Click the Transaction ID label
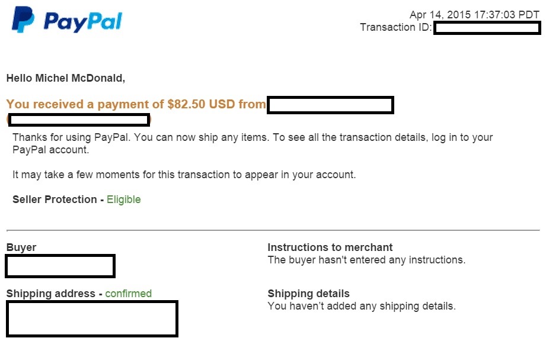546x338 pixels. click(395, 27)
